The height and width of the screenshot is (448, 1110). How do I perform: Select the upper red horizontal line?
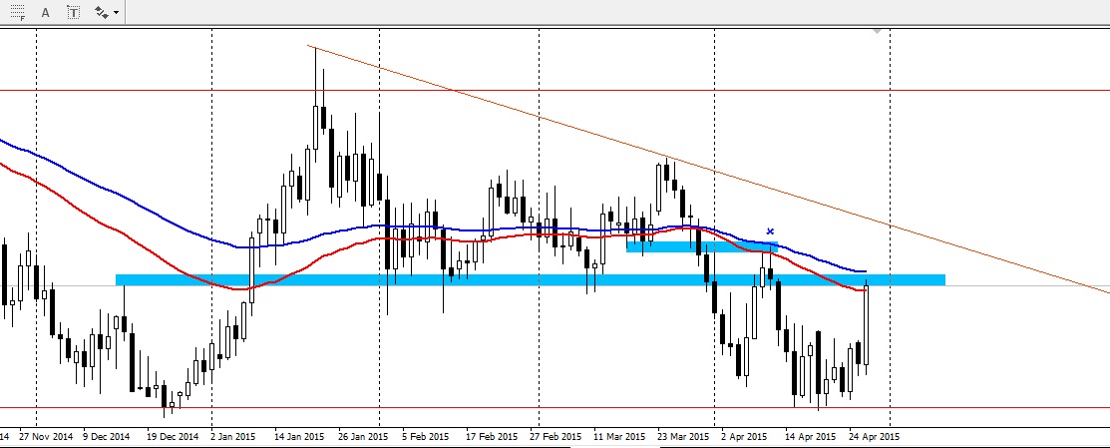555,91
